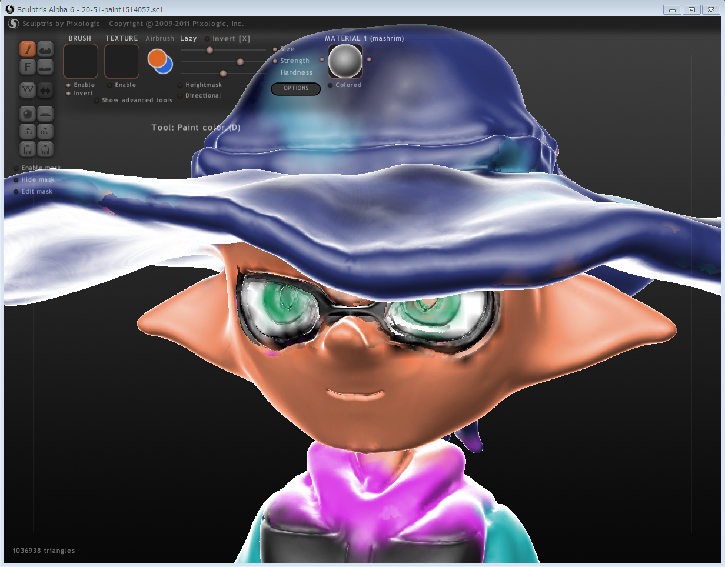This screenshot has width=725, height=567.
Task: Select the Paint bump tool icon
Action: (45, 49)
